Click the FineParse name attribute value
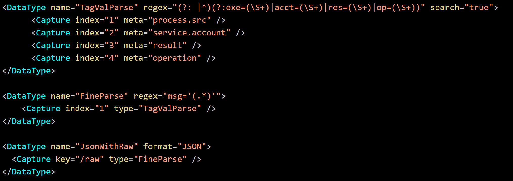The width and height of the screenshot is (513, 181). (102, 96)
